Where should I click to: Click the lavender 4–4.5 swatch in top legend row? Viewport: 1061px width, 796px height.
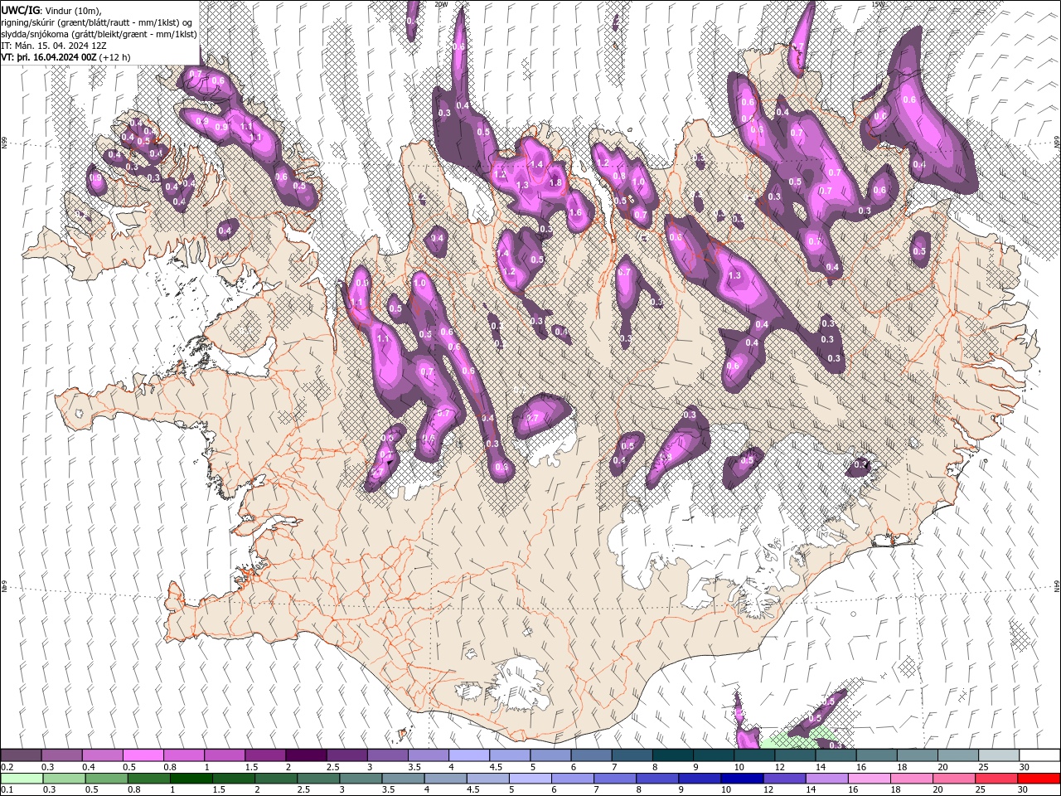(468, 755)
